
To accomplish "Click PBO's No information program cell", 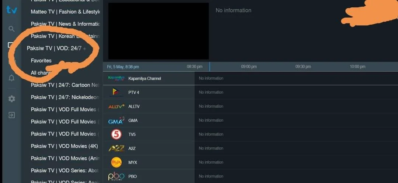I will tap(296, 176).
